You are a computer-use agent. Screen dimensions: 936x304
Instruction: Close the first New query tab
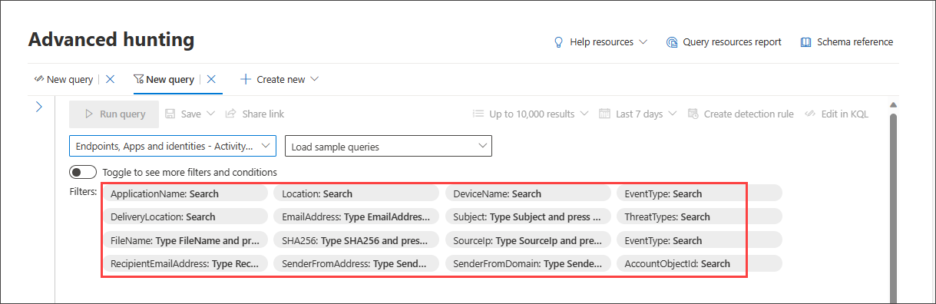click(x=110, y=79)
